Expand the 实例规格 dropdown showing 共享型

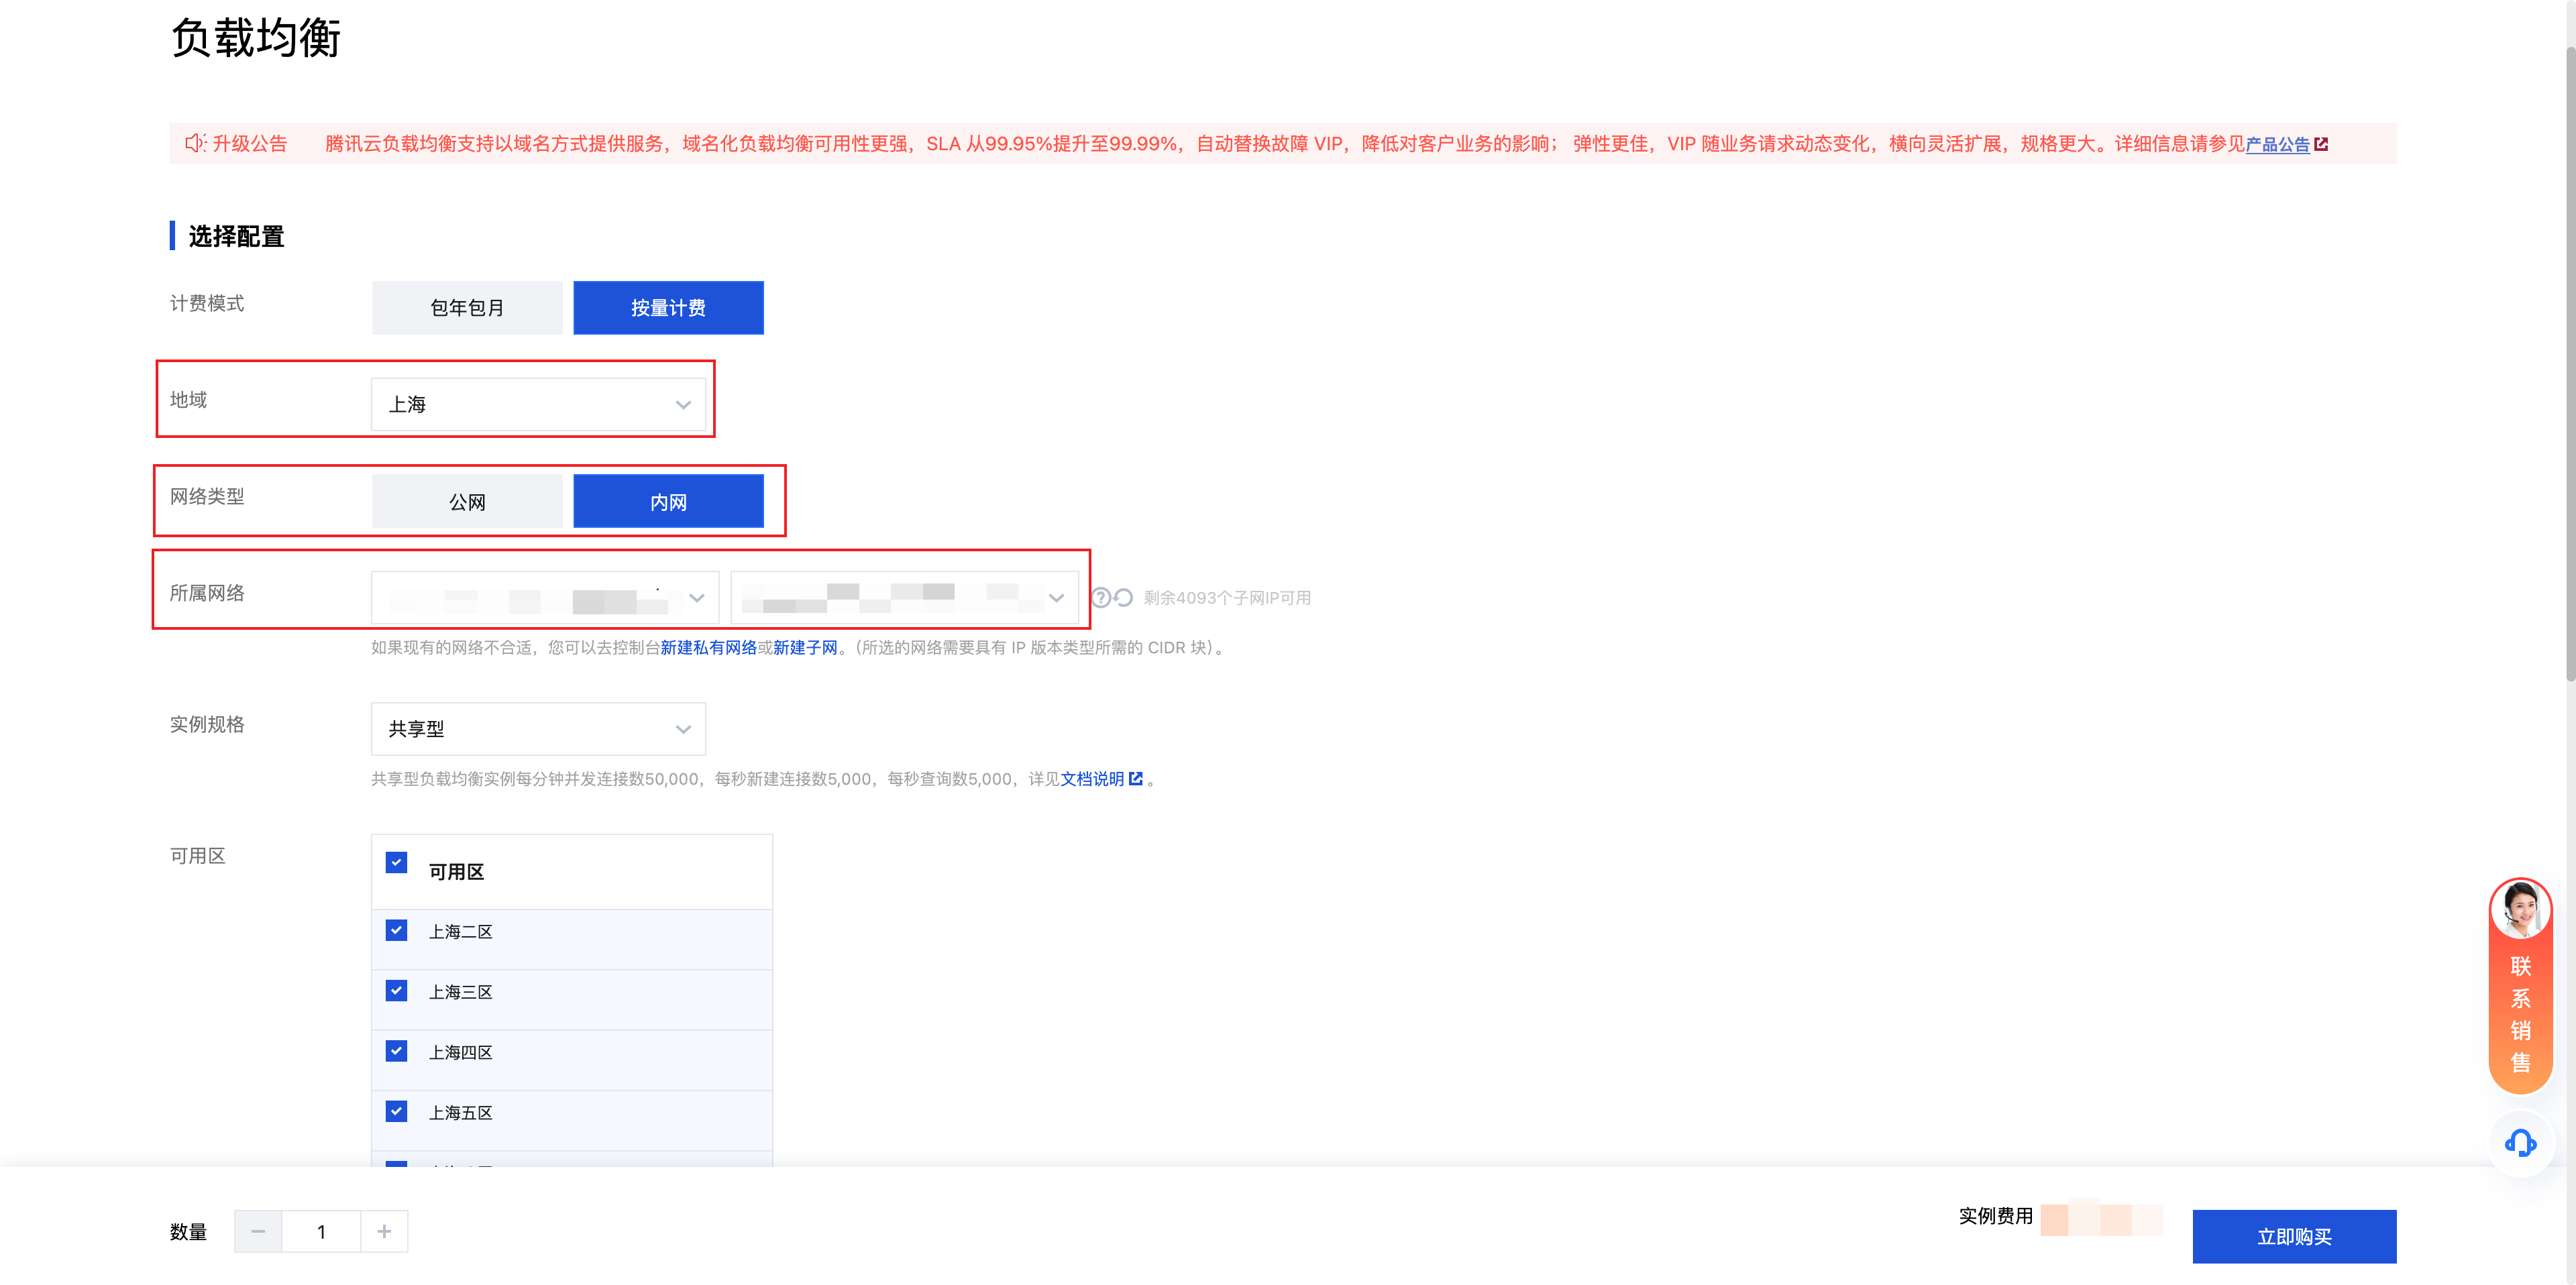pos(538,728)
